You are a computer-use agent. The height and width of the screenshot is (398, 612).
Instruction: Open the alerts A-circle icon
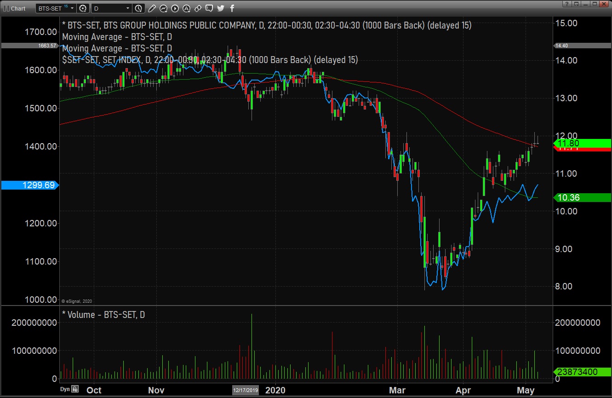186,8
